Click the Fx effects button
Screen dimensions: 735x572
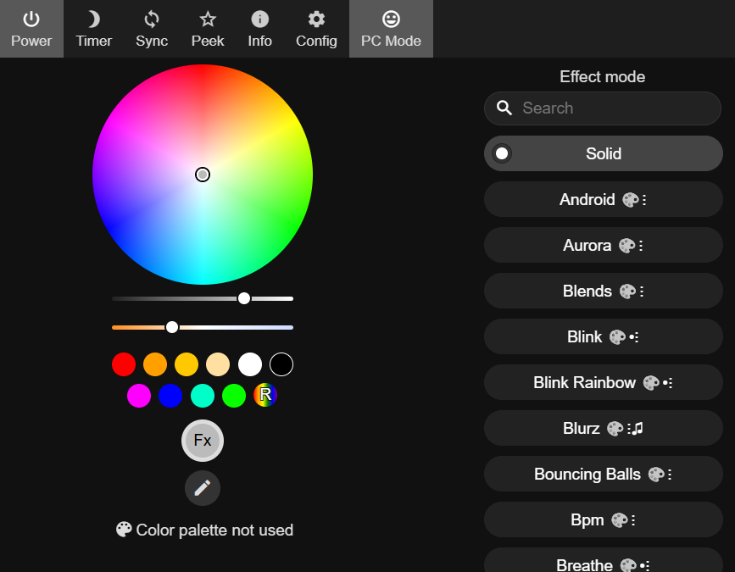[203, 441]
